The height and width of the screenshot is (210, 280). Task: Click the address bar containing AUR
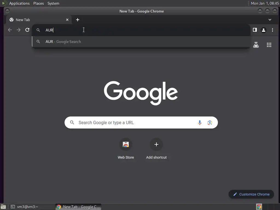click(141, 30)
